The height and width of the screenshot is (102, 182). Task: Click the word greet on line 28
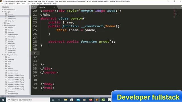[104, 42]
